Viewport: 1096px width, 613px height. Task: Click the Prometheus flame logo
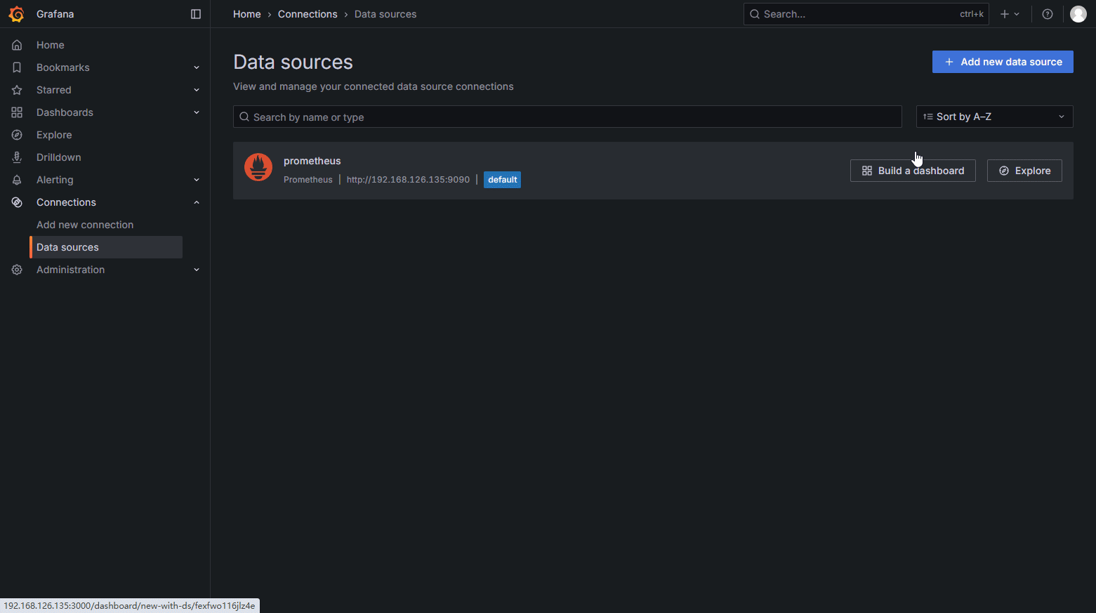[x=258, y=167]
